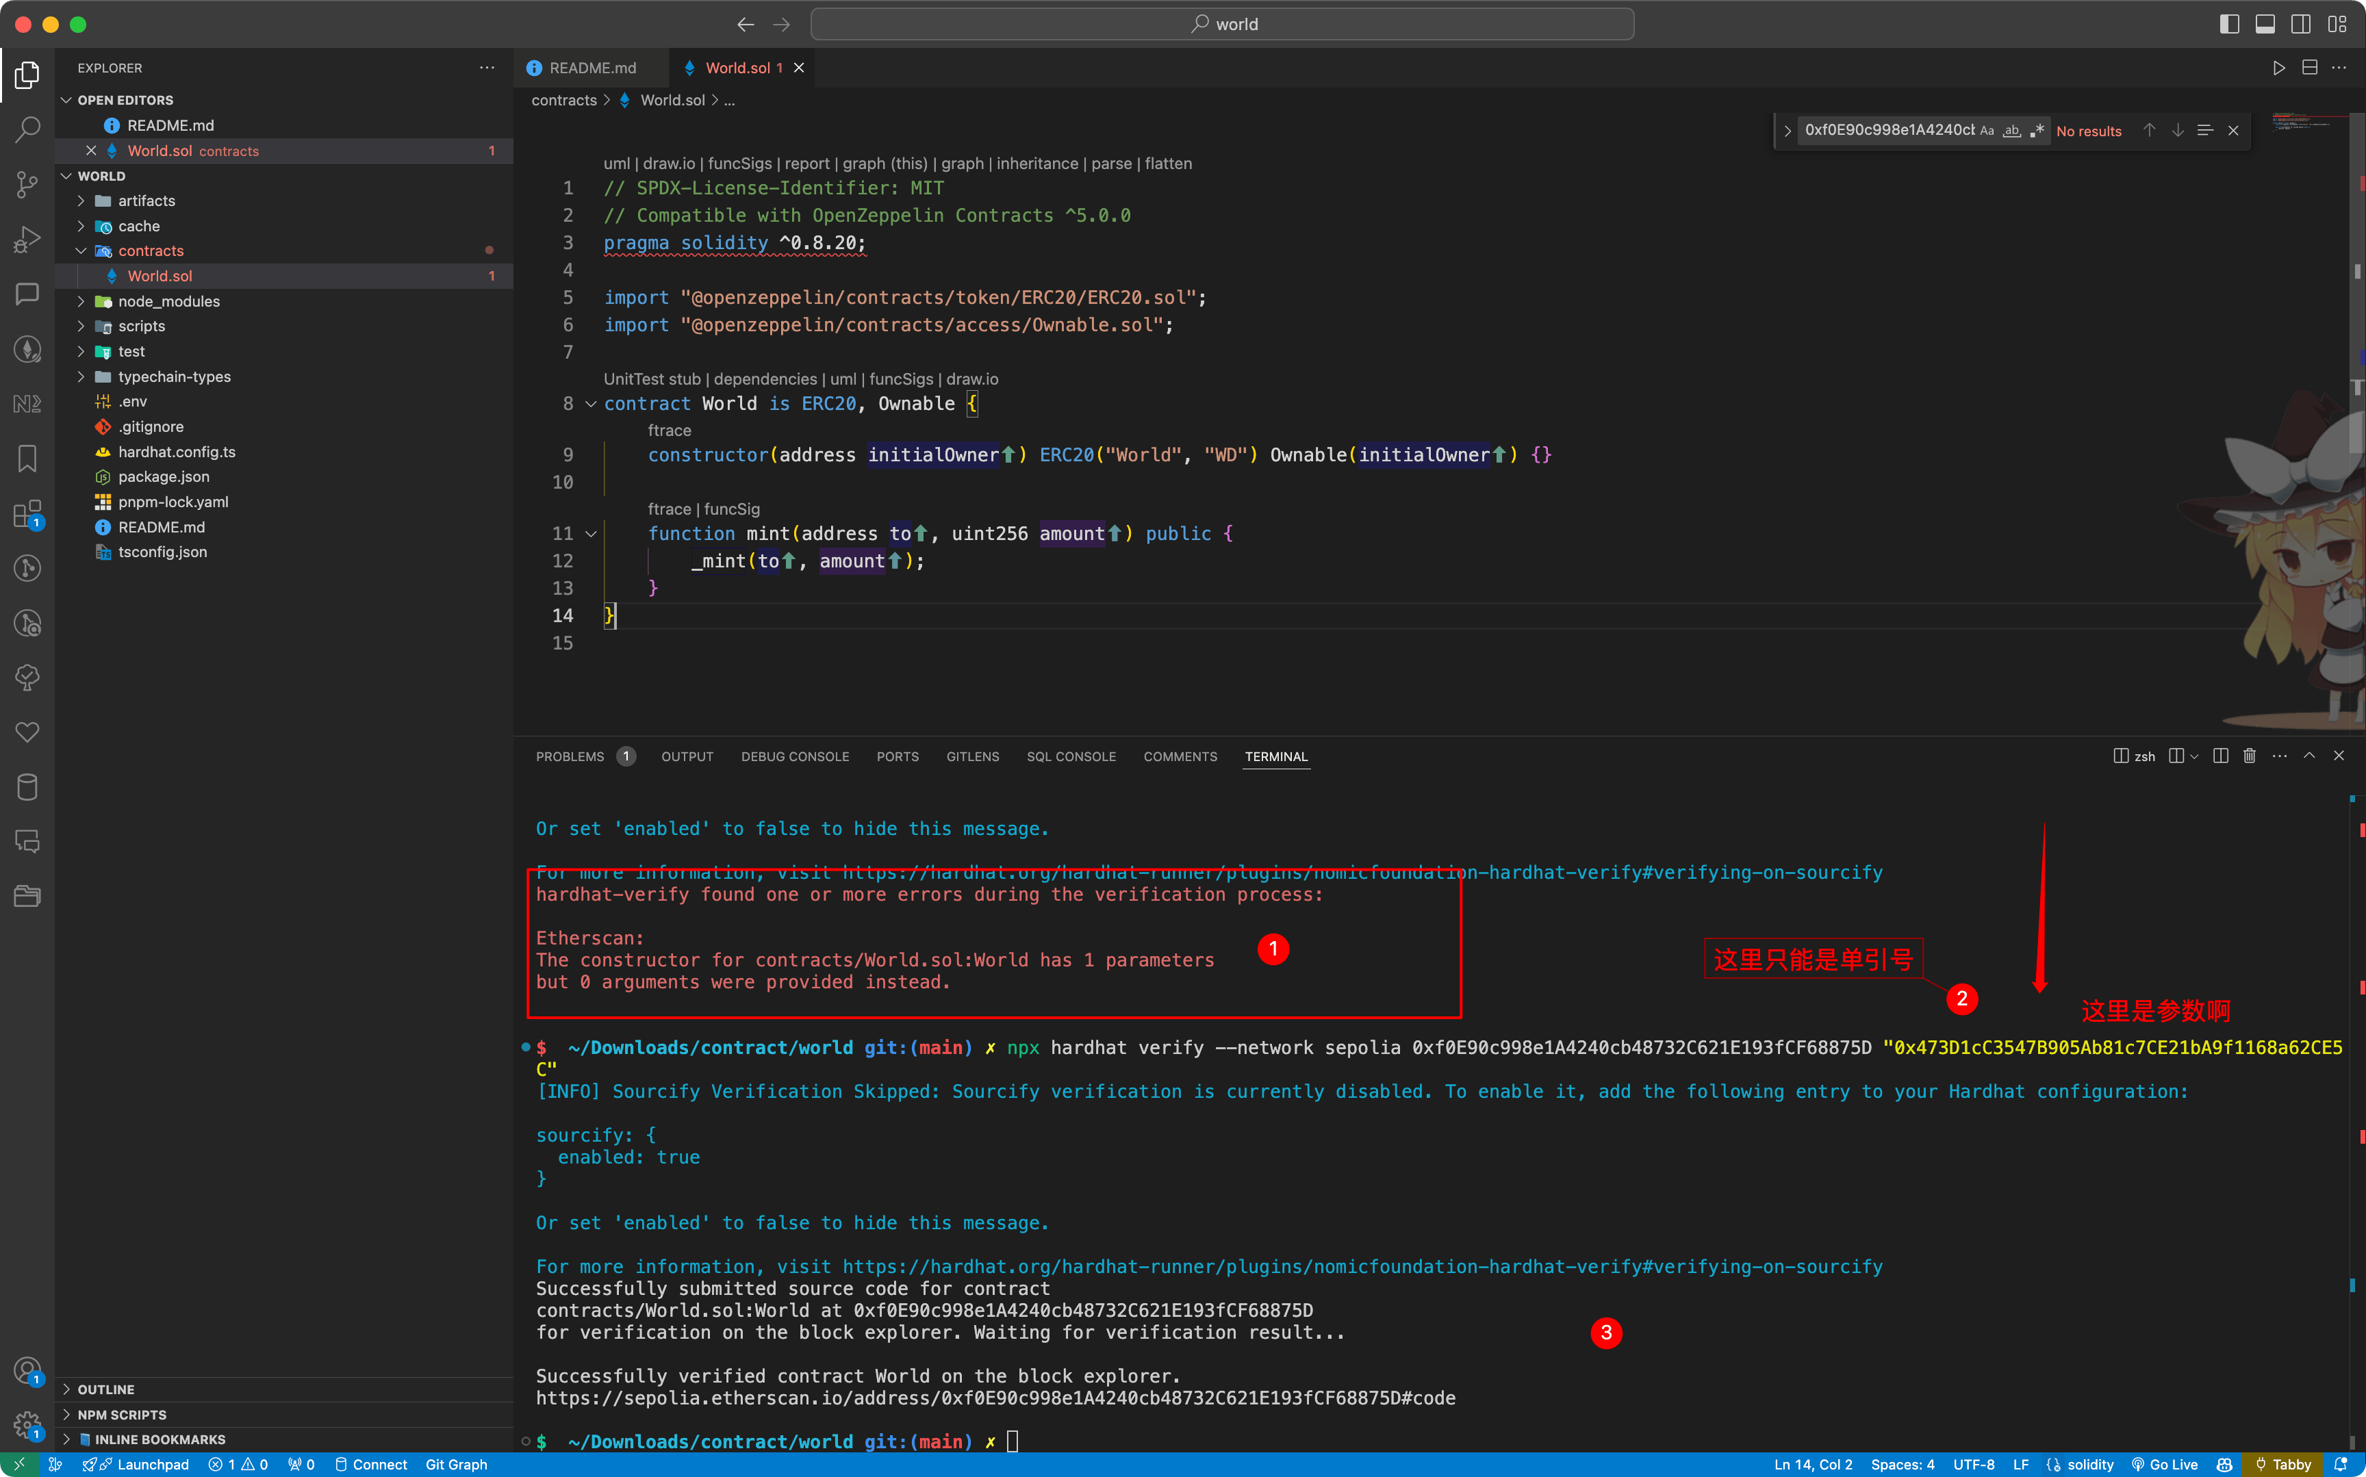
Task: Open notifications bell in status bar
Action: click(2341, 1464)
